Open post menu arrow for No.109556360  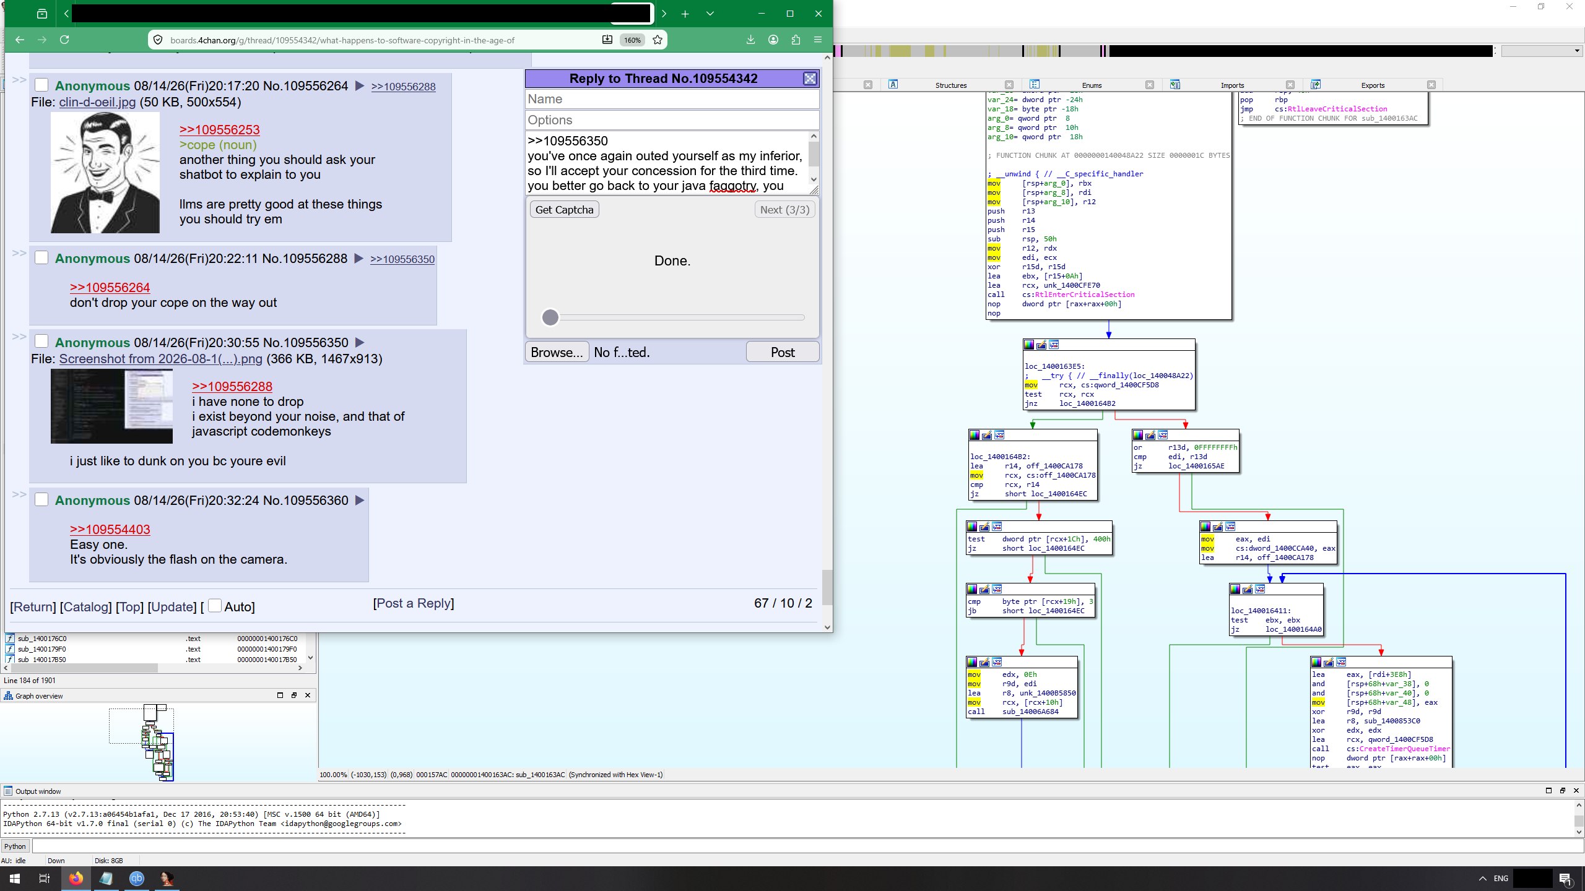click(x=360, y=501)
